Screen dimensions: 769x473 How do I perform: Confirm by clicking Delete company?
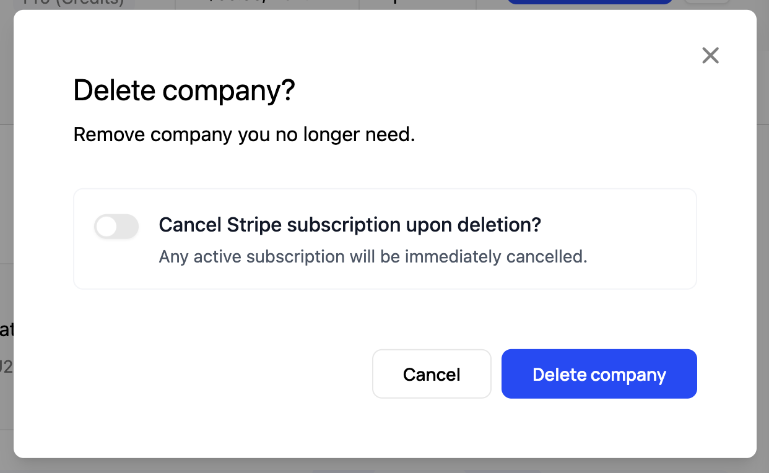tap(599, 374)
